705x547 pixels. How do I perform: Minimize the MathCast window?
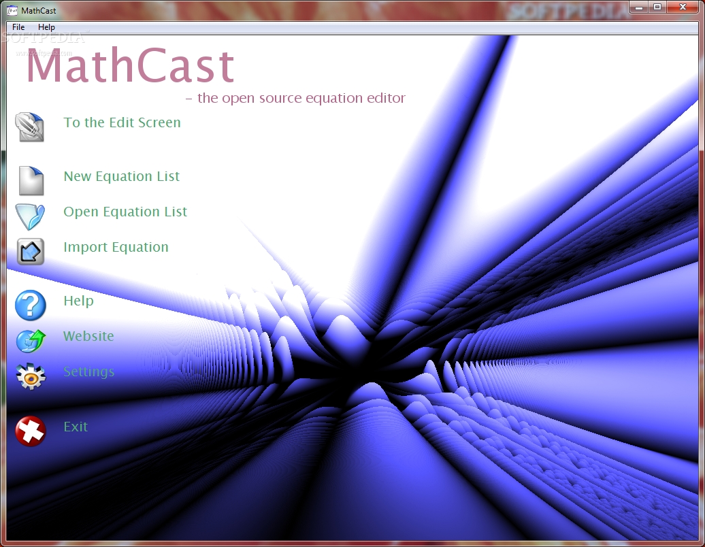pos(638,7)
